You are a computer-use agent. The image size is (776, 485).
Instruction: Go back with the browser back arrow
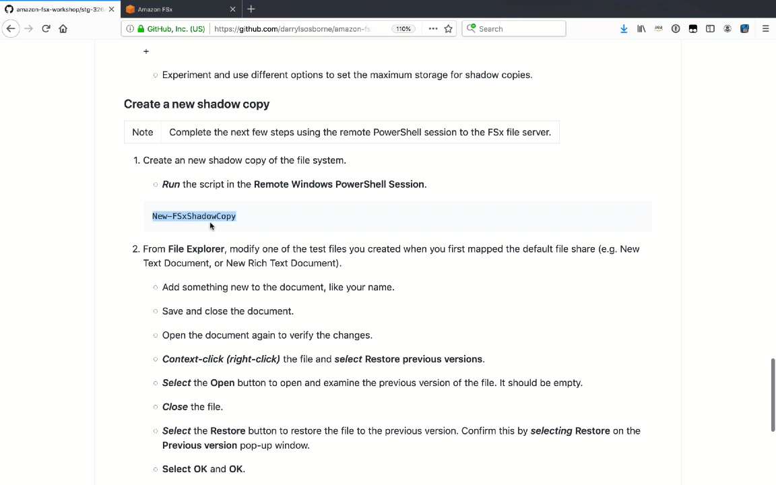(11, 29)
